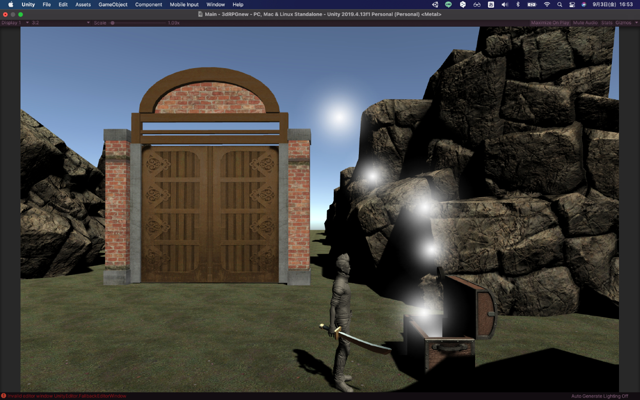Click the Bluetooth status icon
Screen dimensions: 640x400
click(518, 5)
